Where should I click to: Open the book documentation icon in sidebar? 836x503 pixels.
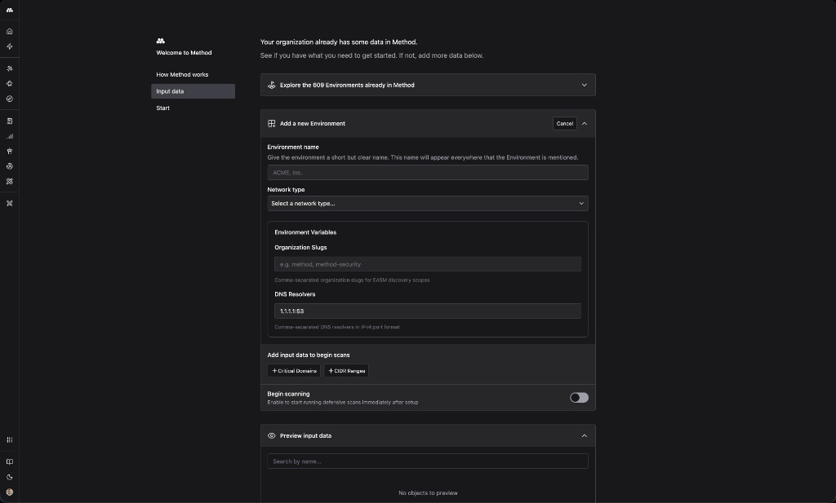pos(10,462)
